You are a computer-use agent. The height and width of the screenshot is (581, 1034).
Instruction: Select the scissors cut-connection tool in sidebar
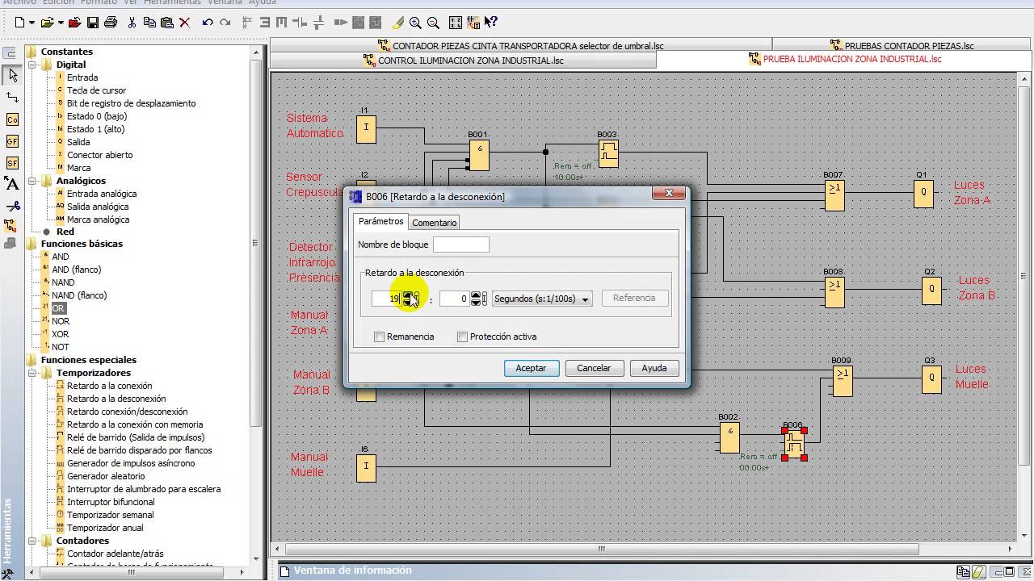(12, 206)
